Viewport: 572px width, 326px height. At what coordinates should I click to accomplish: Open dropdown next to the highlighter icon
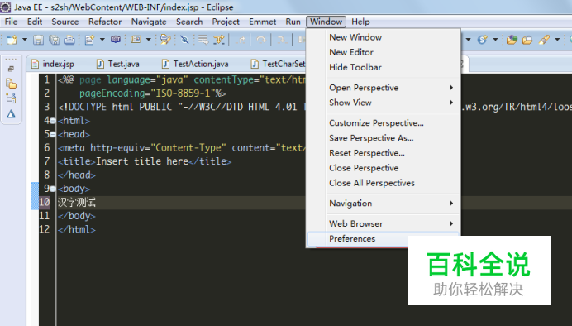tap(557, 40)
